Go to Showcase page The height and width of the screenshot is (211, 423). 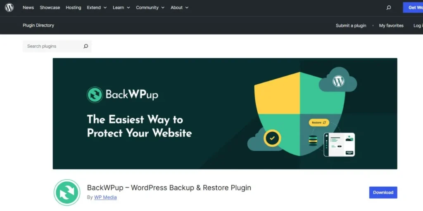[50, 7]
